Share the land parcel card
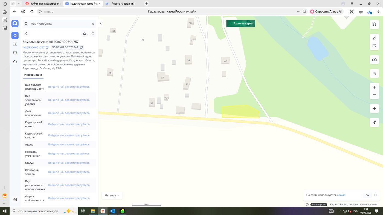This screenshot has height=215, width=383. tap(92, 34)
